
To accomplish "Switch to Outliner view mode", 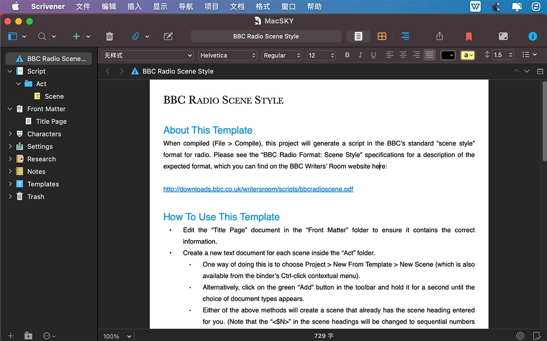I will coord(405,36).
